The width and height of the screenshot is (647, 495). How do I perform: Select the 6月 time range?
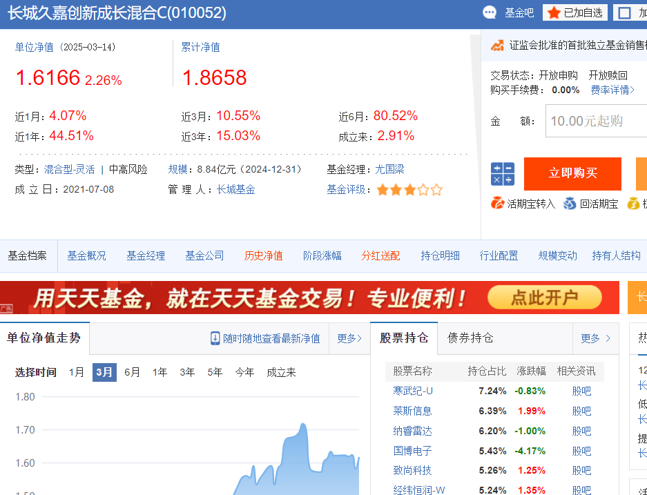coord(132,373)
